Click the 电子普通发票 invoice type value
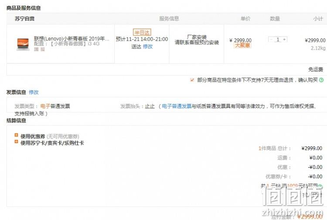 55,106
